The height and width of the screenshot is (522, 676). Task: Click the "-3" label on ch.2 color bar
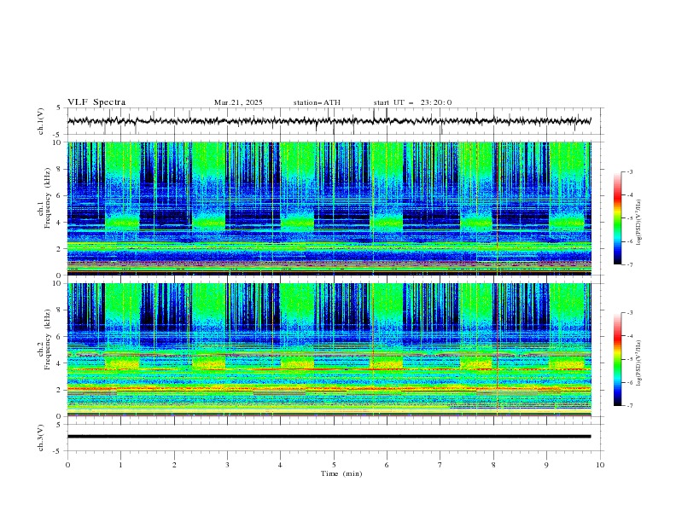point(630,313)
